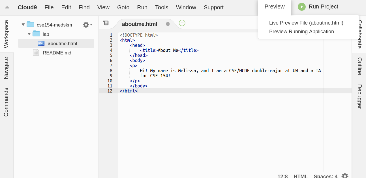366x178 pixels.
Task: Click the up-arrow icon left of Cloud9
Action: [x=7, y=7]
